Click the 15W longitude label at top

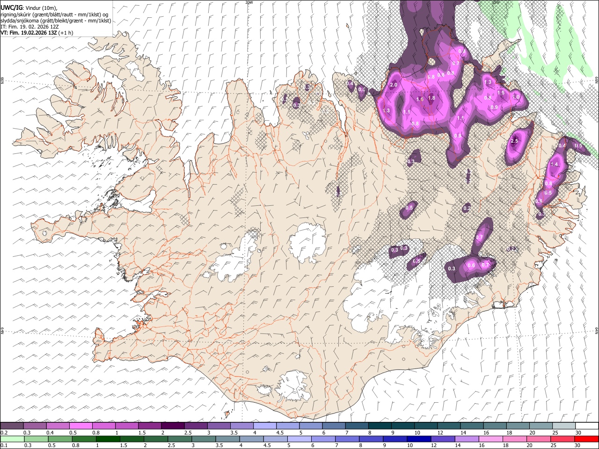click(495, 2)
